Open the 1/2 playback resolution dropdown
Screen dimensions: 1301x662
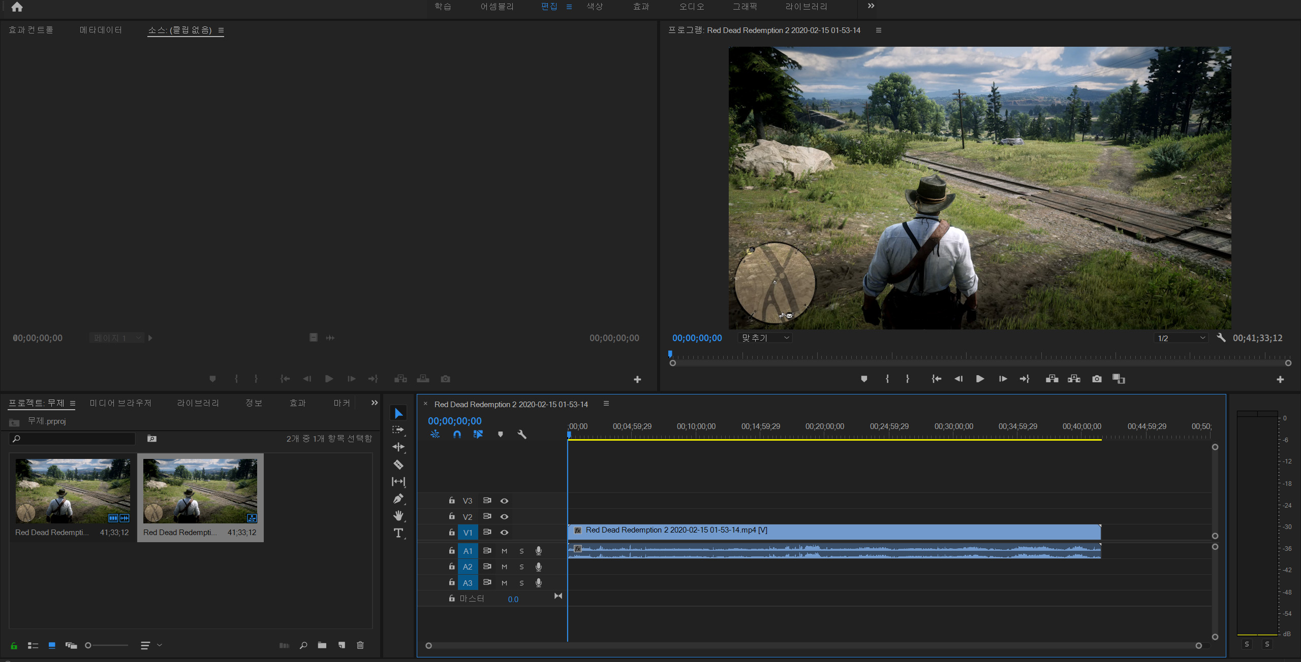[1181, 338]
